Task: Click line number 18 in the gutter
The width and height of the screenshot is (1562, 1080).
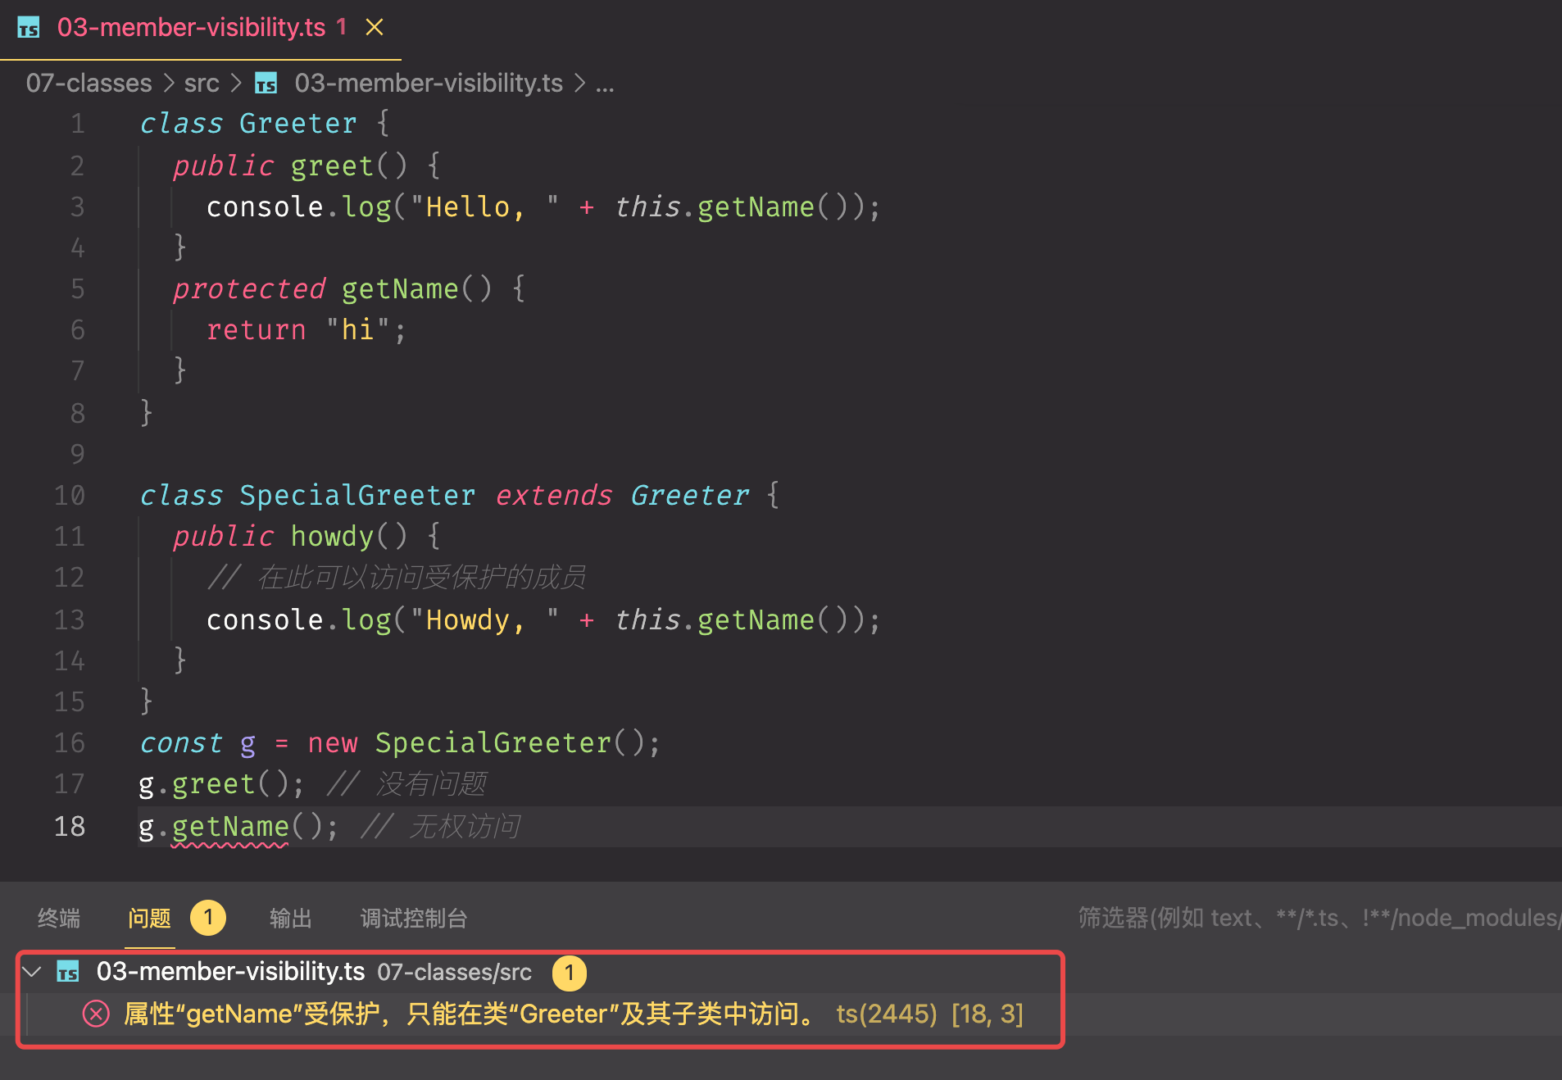Action: (70, 826)
